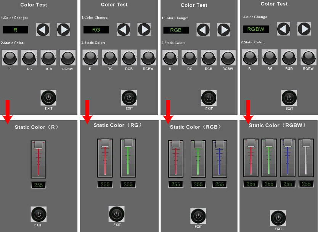Exit the Color Test panel showing RG
Image resolution: width=318 pixels, height=232 pixels.
[x=129, y=98]
